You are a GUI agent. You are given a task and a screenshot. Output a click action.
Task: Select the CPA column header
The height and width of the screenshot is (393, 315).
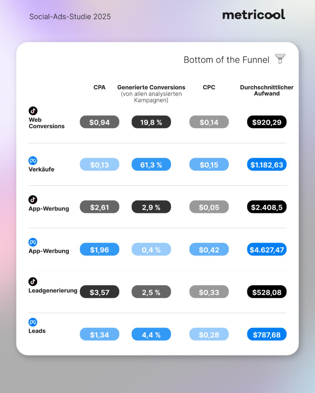99,88
